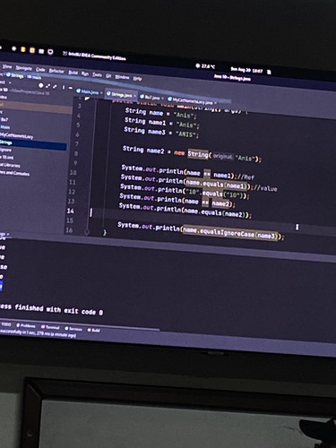Expand External Libraries node

(x=10, y=165)
